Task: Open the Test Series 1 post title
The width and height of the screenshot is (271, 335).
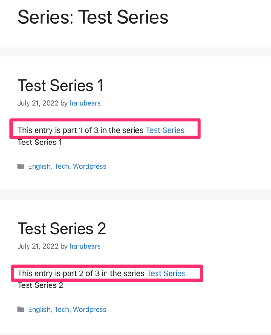Action: [x=61, y=86]
